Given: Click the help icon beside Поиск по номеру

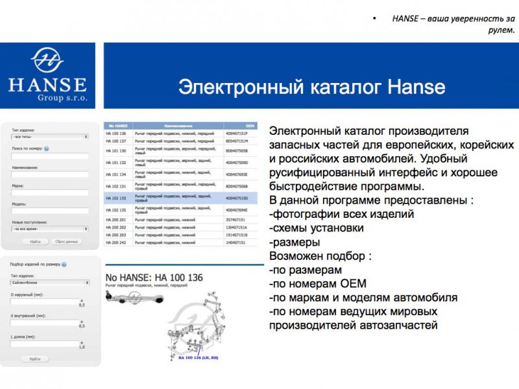Looking at the screenshot, I should click(x=46, y=149).
